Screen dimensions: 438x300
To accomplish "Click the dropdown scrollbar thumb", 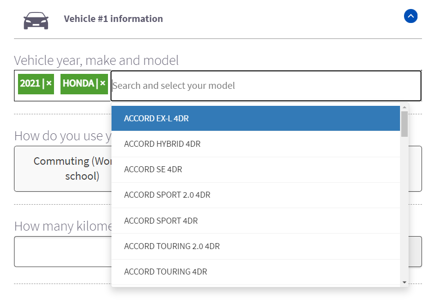I will coord(404,123).
